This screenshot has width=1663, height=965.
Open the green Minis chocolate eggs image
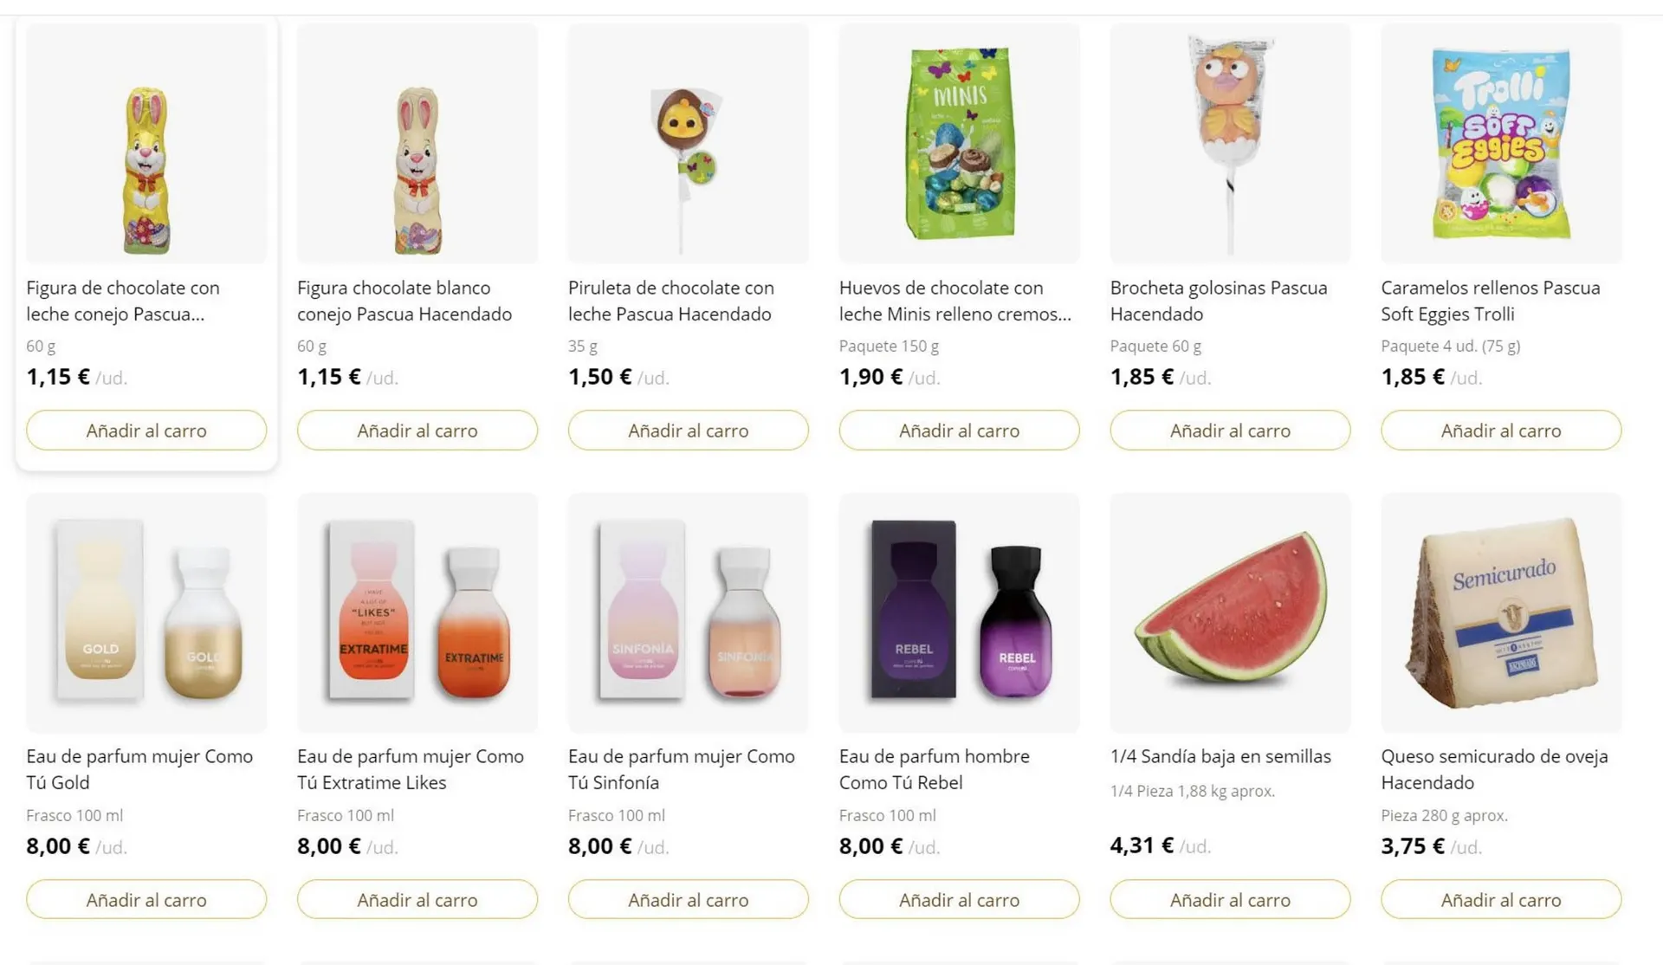tap(959, 144)
